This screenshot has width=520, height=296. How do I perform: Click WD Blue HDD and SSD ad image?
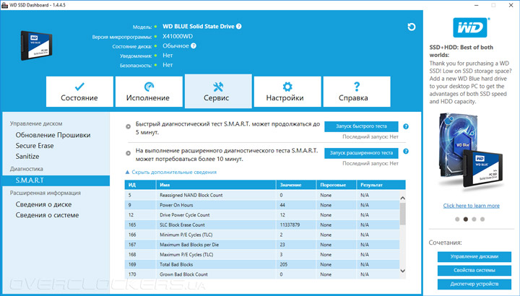[471, 152]
